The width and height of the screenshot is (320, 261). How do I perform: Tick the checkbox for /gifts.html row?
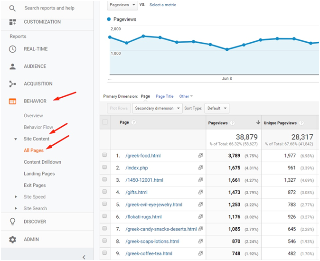click(x=104, y=192)
